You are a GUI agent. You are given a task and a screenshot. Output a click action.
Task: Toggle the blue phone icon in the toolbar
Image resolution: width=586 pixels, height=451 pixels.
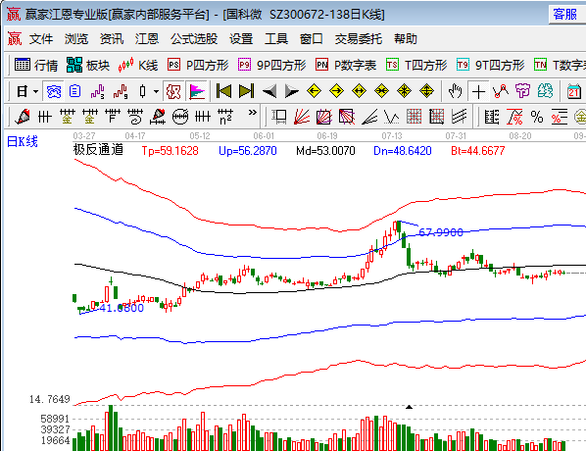point(54,91)
